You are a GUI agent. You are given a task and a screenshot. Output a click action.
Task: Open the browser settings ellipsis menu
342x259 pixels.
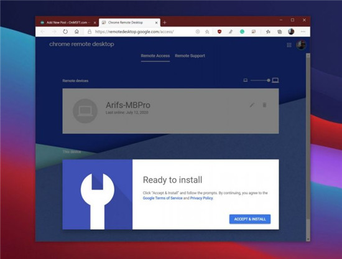[303, 32]
